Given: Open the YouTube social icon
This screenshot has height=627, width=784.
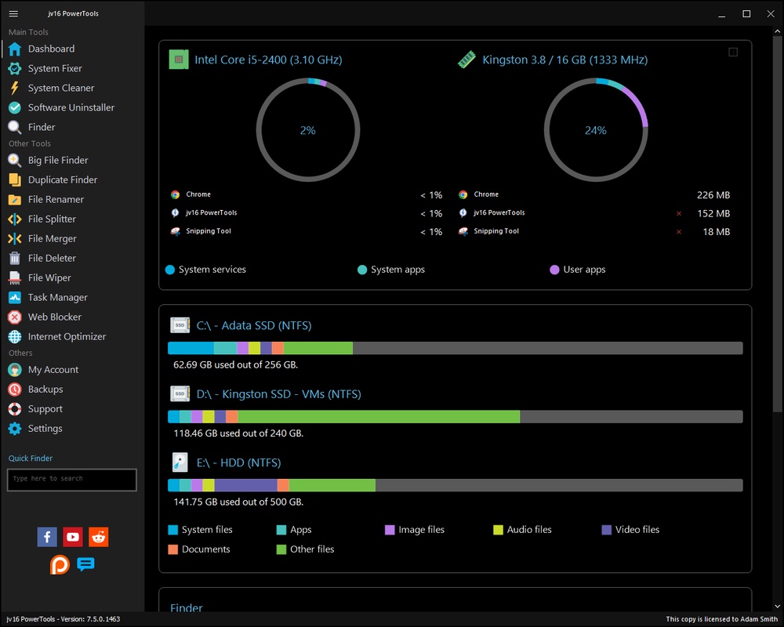Looking at the screenshot, I should pos(73,537).
